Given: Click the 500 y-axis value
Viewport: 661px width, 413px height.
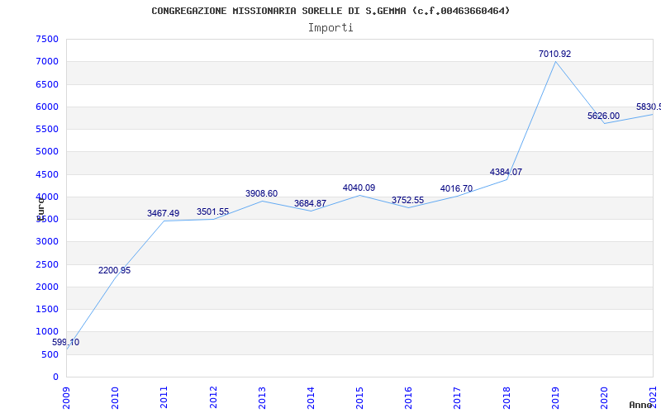Looking at the screenshot, I should pyautogui.click(x=50, y=355).
